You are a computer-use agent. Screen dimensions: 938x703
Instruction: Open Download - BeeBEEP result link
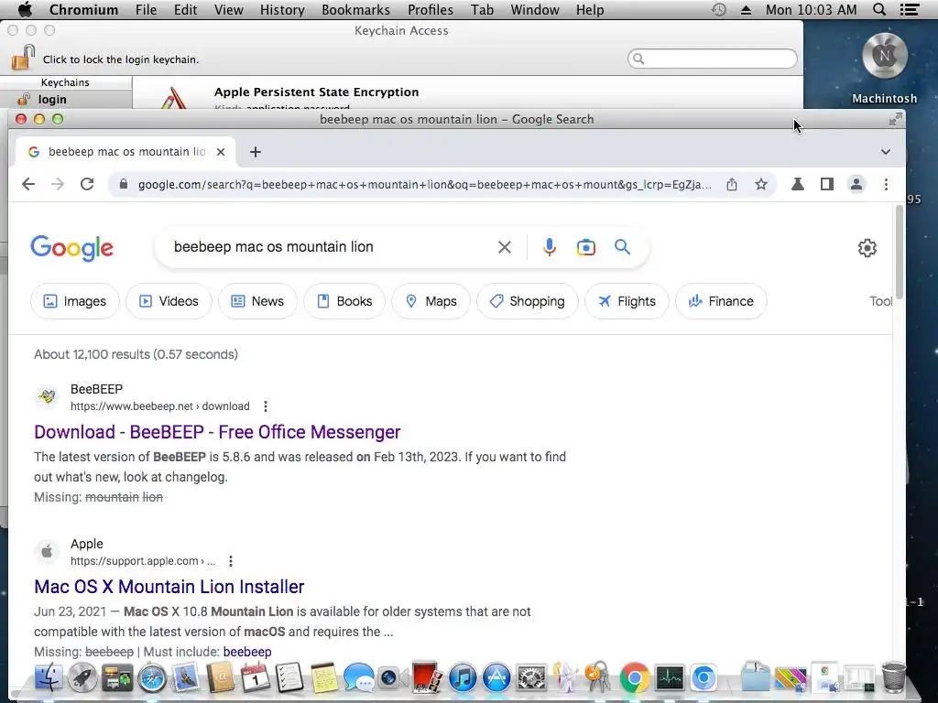pos(217,432)
